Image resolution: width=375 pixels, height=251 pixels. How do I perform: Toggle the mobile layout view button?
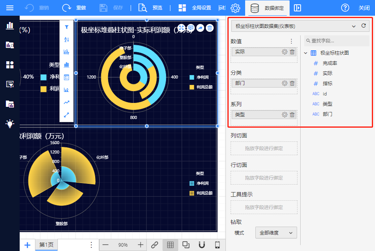click(217, 245)
